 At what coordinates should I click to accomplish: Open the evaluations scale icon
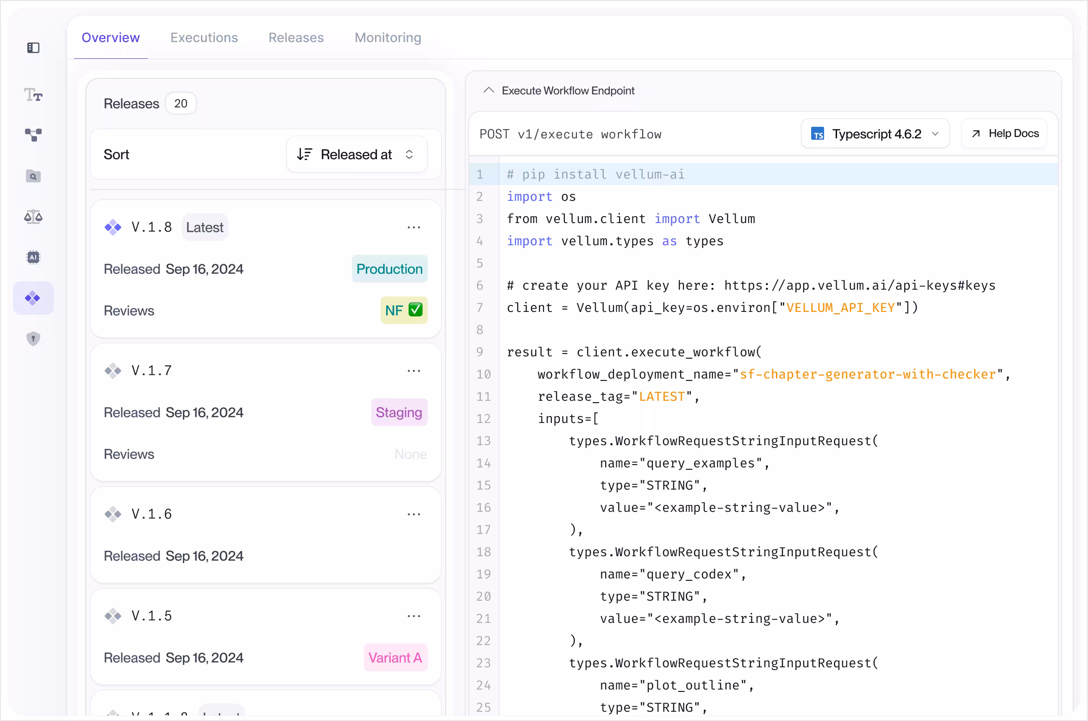(x=33, y=217)
